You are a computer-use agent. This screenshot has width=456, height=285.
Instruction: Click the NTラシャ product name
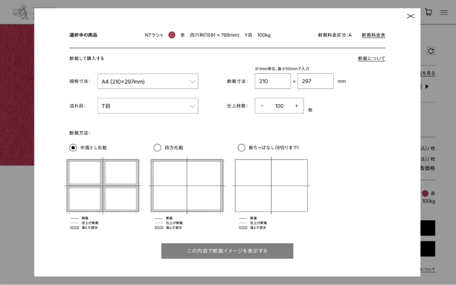coord(154,35)
